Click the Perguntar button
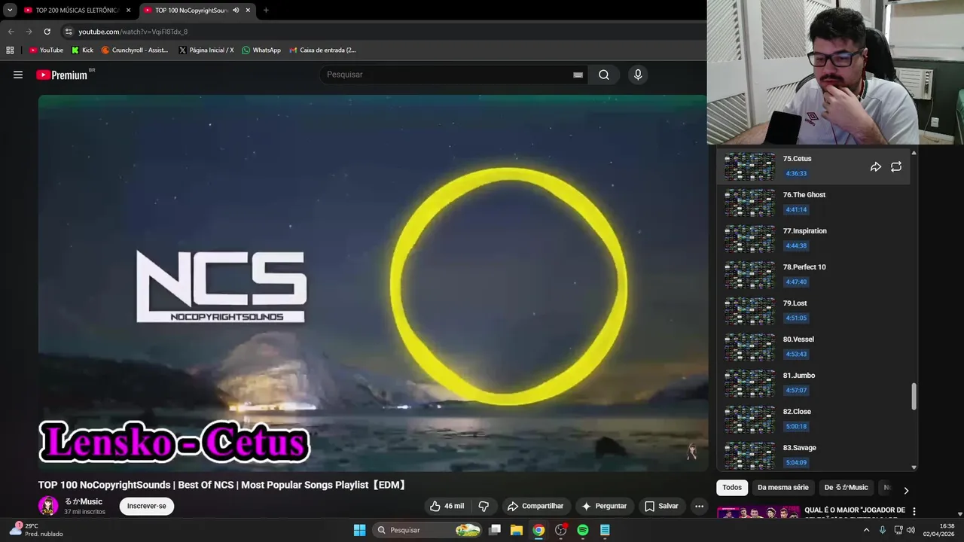Screen dimensions: 964x542 click(x=604, y=506)
